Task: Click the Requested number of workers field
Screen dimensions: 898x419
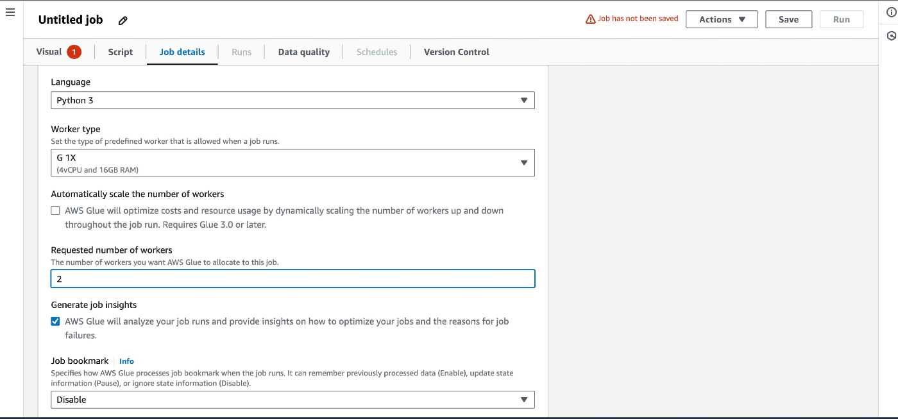Action: click(x=292, y=278)
